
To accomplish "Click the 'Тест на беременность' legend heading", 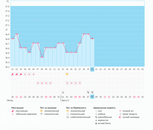I will point(76,108).
